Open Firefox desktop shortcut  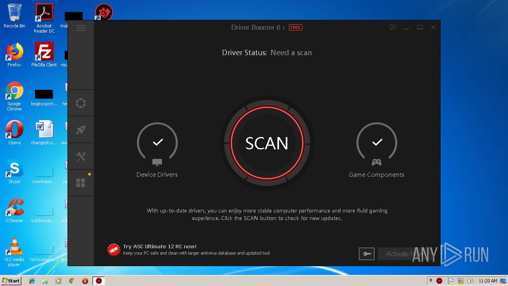tap(14, 55)
